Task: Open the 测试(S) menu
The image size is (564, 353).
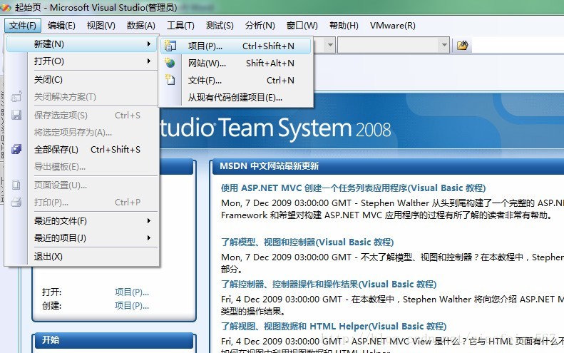Action: click(x=220, y=26)
